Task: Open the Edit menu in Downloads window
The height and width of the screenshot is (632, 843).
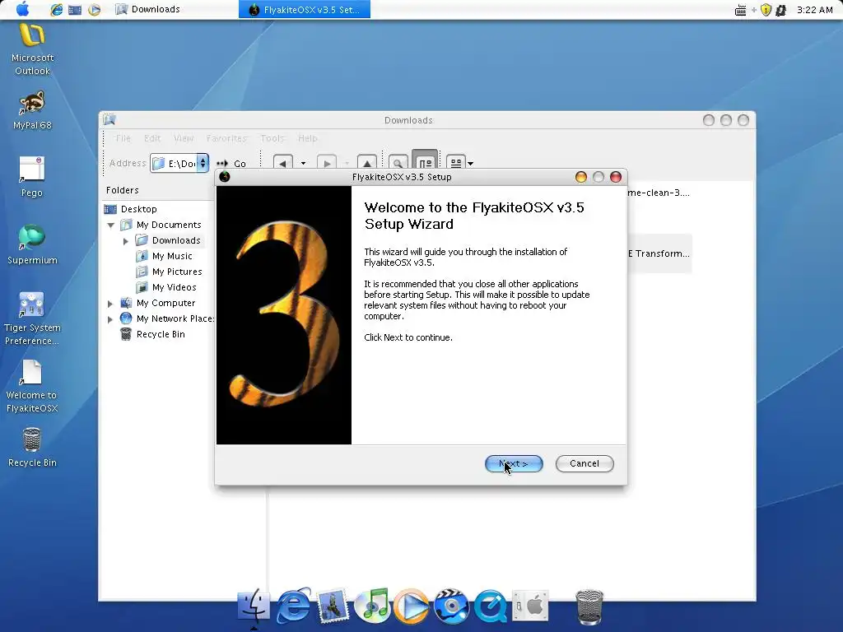Action: pyautogui.click(x=152, y=138)
